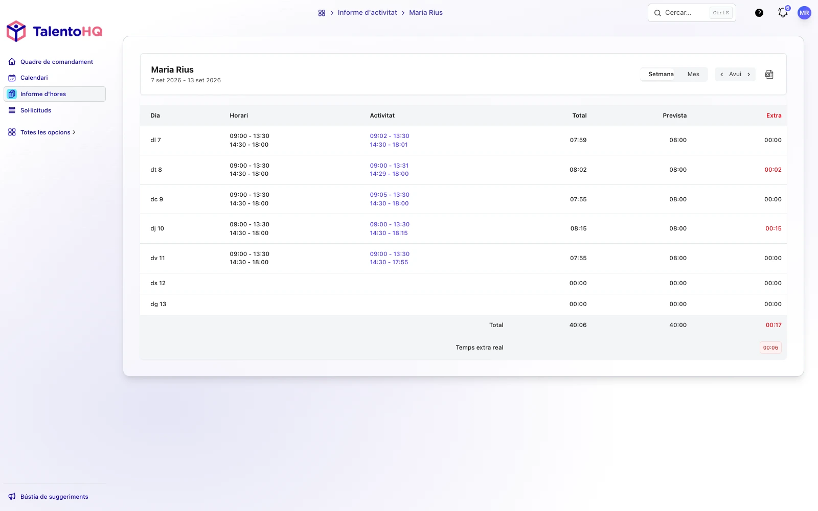This screenshot has width=818, height=511.
Task: Select total extra value 00:17
Action: 774,325
